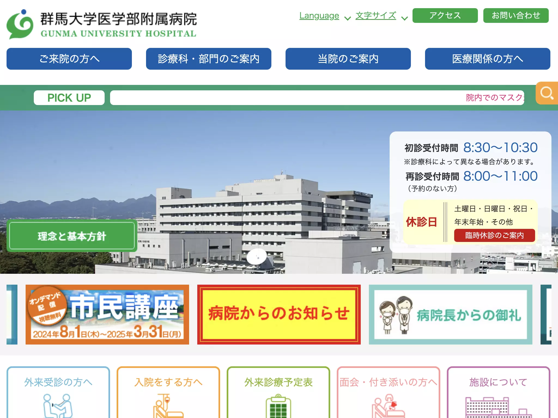This screenshot has width=558, height=418.
Task: Open the 当院のご案内 menu
Action: pyautogui.click(x=348, y=59)
